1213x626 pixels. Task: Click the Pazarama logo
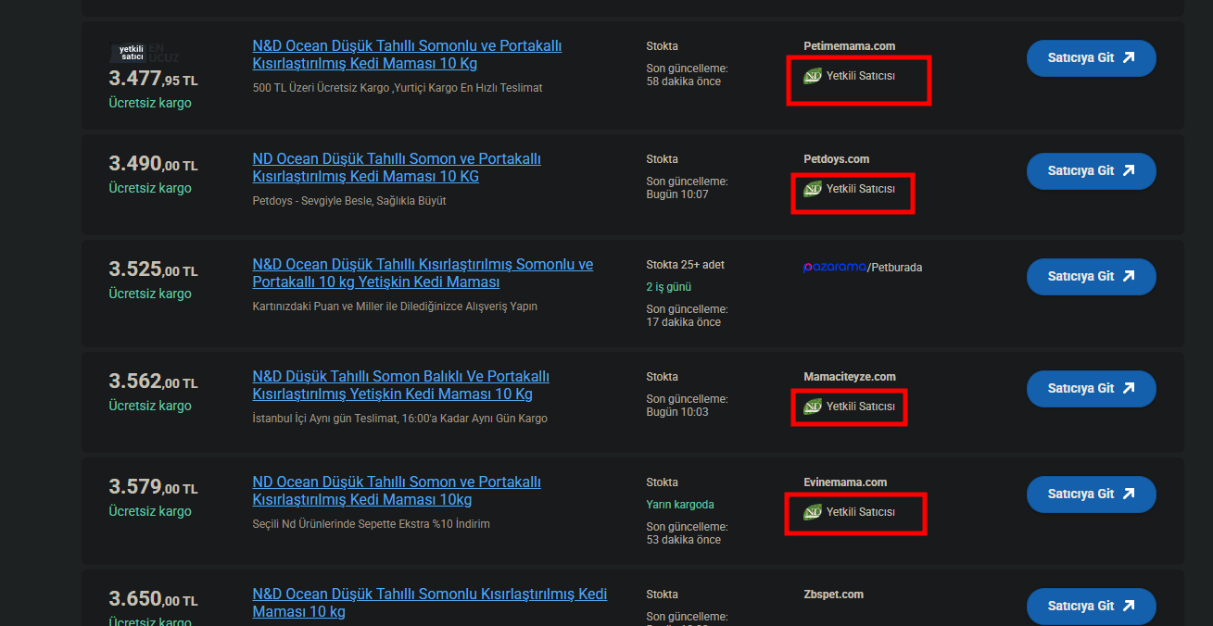[x=834, y=268]
